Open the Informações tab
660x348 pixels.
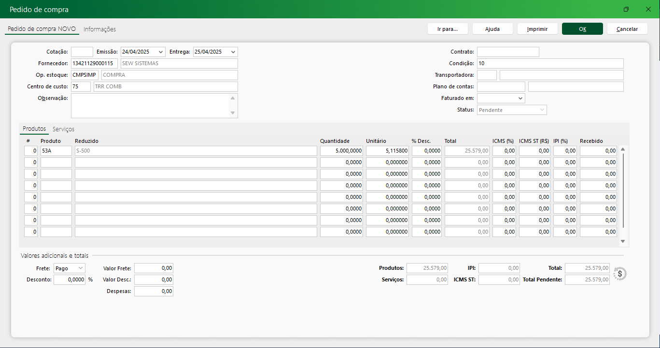(99, 29)
